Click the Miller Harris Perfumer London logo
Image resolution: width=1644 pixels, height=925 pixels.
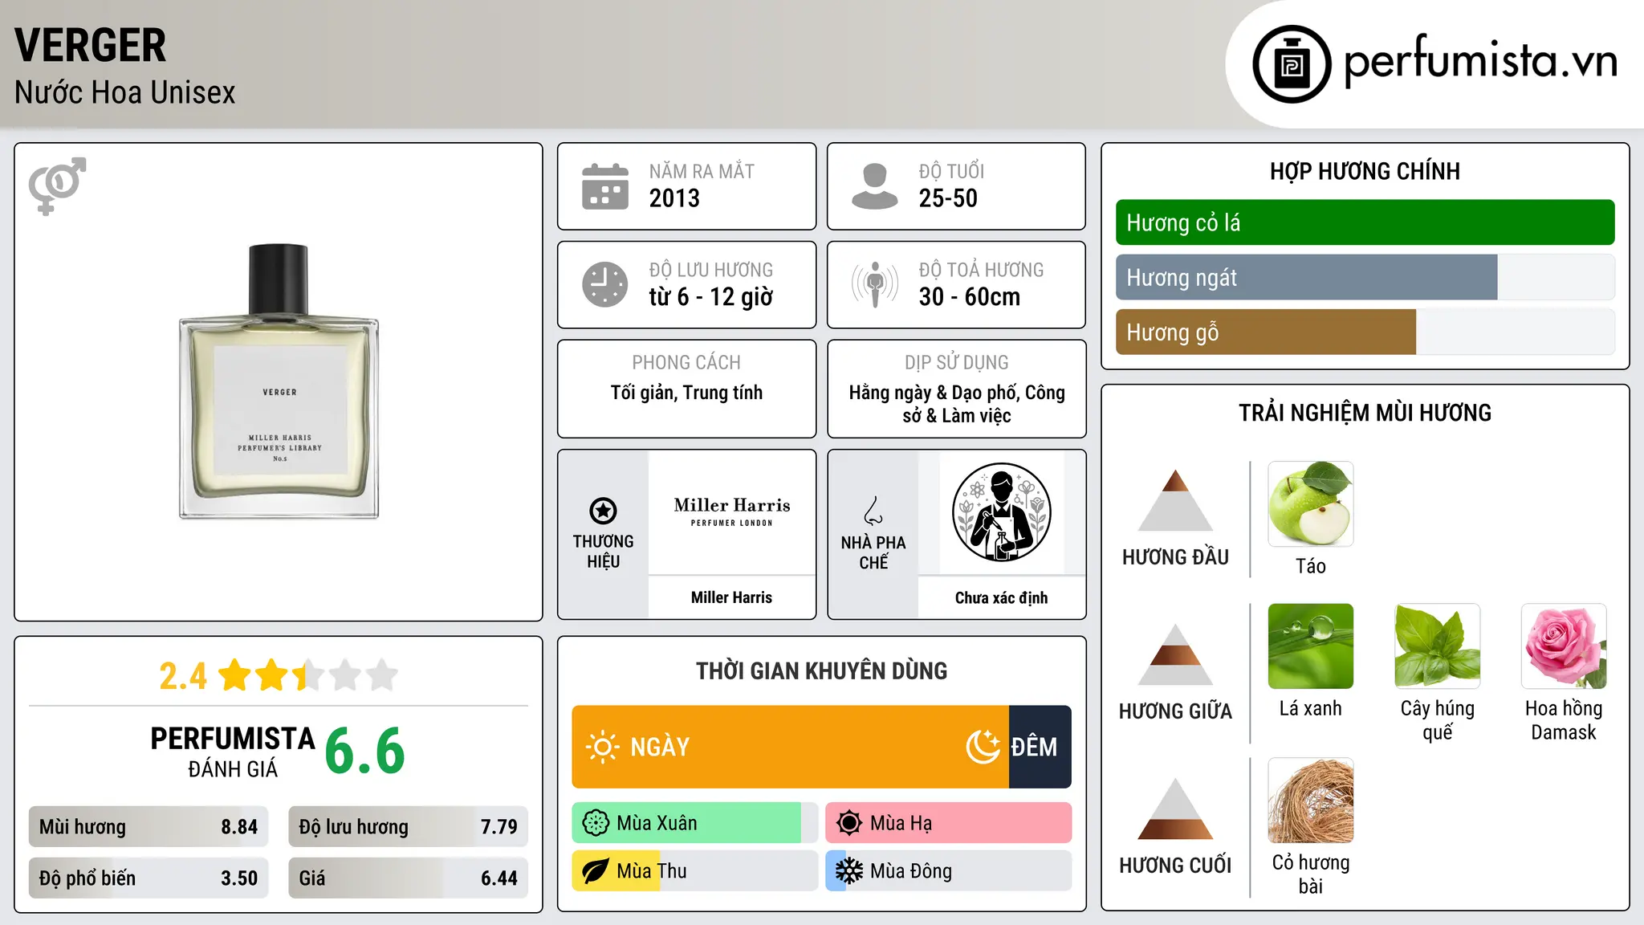[732, 511]
